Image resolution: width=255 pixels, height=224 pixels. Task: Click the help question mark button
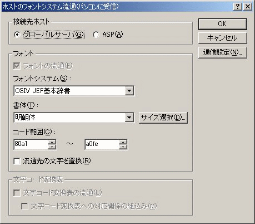238,7
